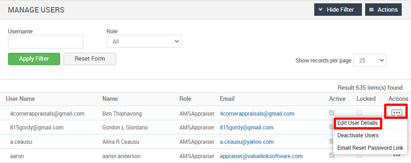Image resolution: width=411 pixels, height=163 pixels.
Task: Open a.ceausu@yahoo.com email link
Action: [247, 142]
